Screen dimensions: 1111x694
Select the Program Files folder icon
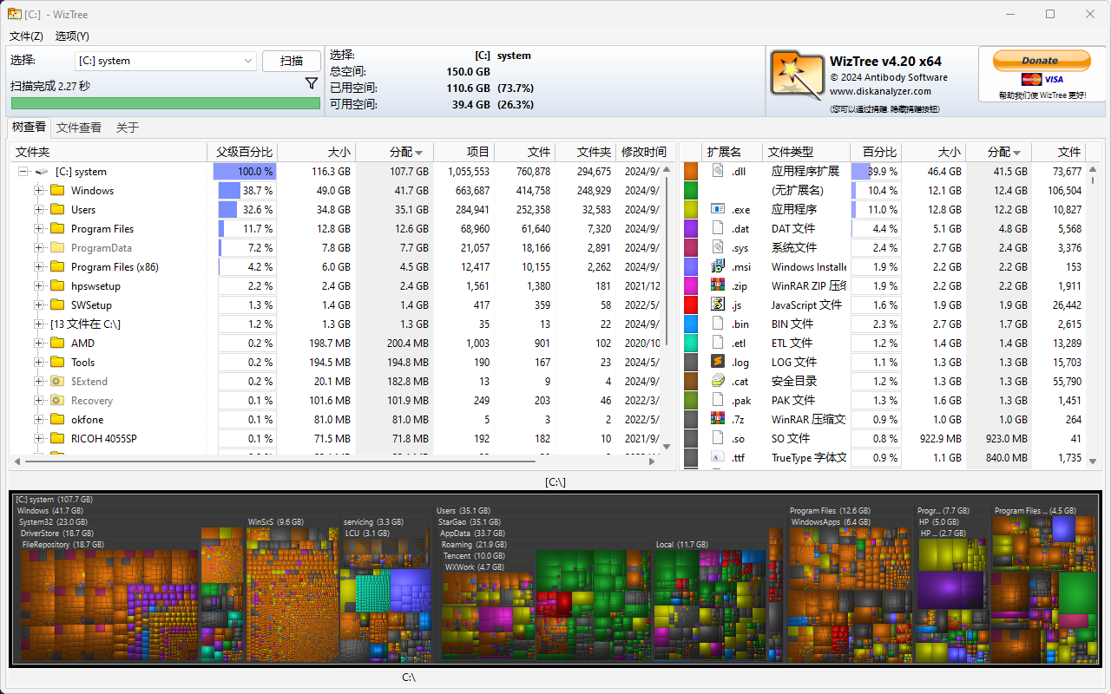click(x=58, y=229)
